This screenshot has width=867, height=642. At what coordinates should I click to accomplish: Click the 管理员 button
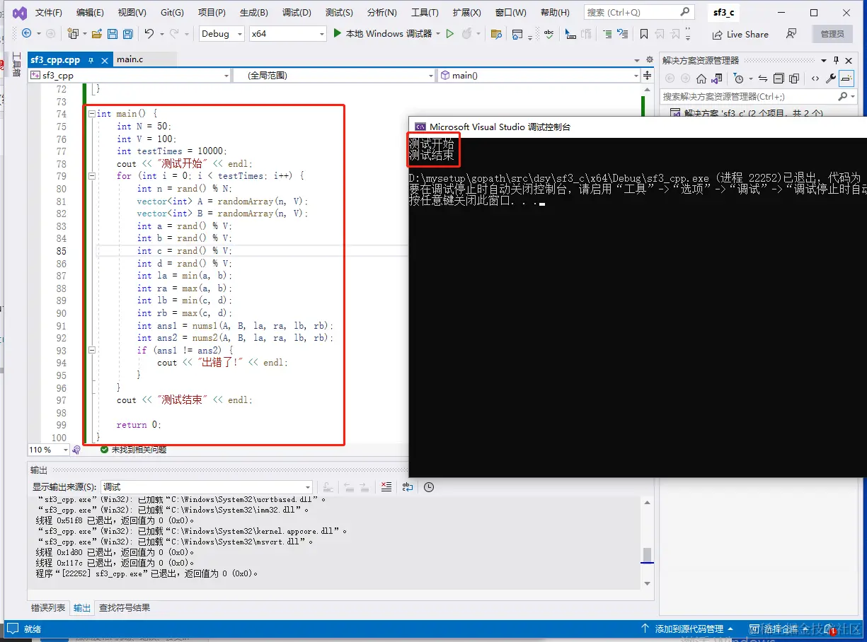pyautogui.click(x=832, y=34)
